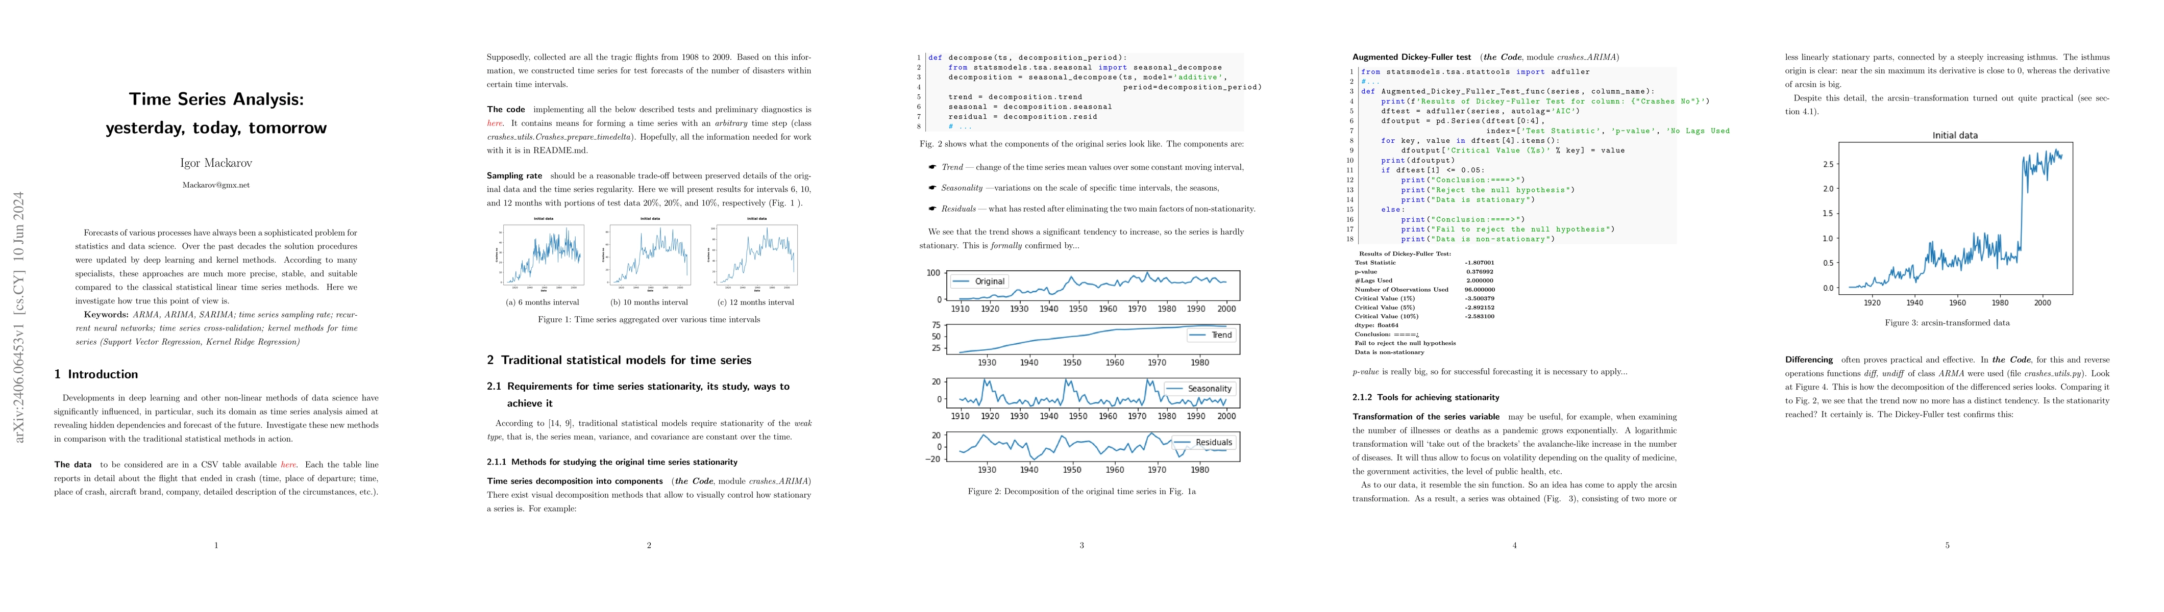Image resolution: width=2164 pixels, height=612 pixels.
Task: Click the Mackarov@gmx.net email address
Action: click(216, 185)
